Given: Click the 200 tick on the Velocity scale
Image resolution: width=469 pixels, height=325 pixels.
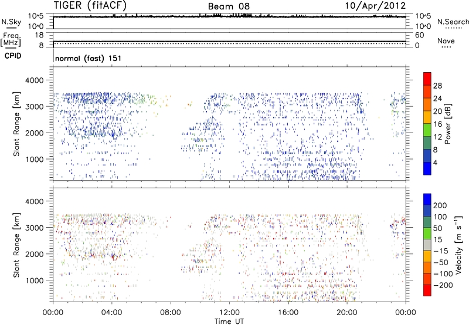Looking at the screenshot, I should pos(440,205).
